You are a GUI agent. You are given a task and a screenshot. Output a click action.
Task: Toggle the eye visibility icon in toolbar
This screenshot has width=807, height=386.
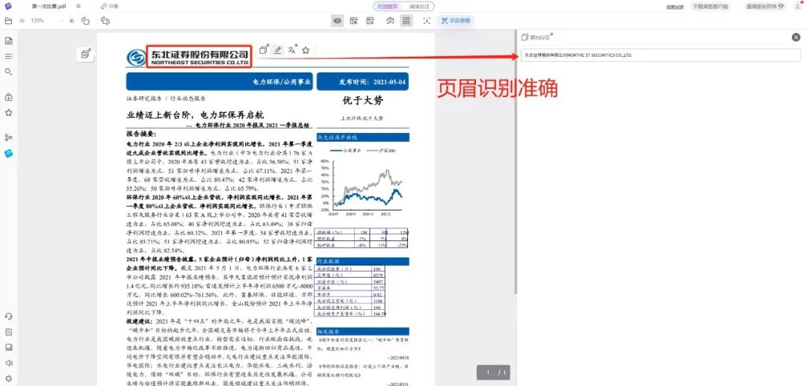(337, 21)
